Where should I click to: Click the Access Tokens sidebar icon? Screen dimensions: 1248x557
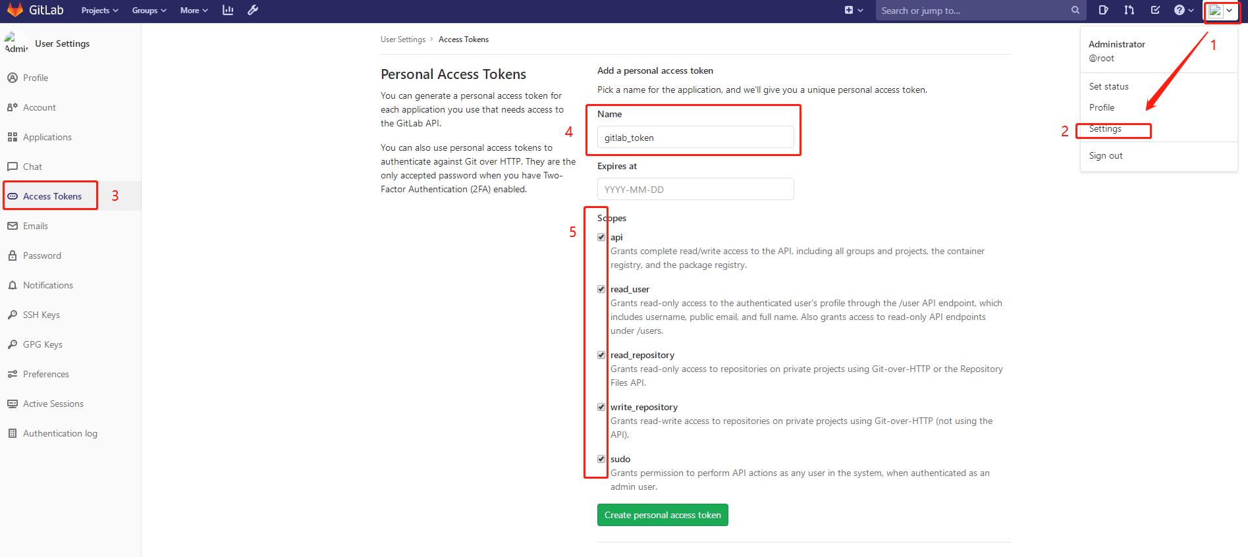12,196
